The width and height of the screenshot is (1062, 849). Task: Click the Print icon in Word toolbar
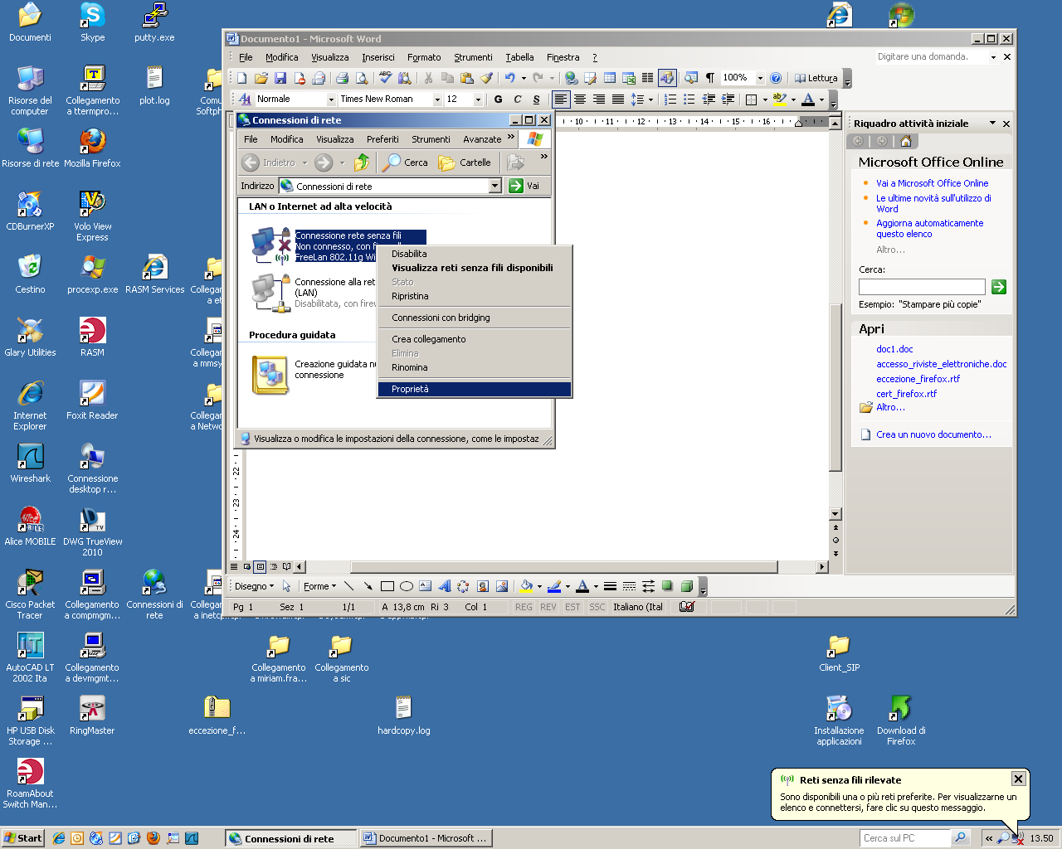coord(342,78)
